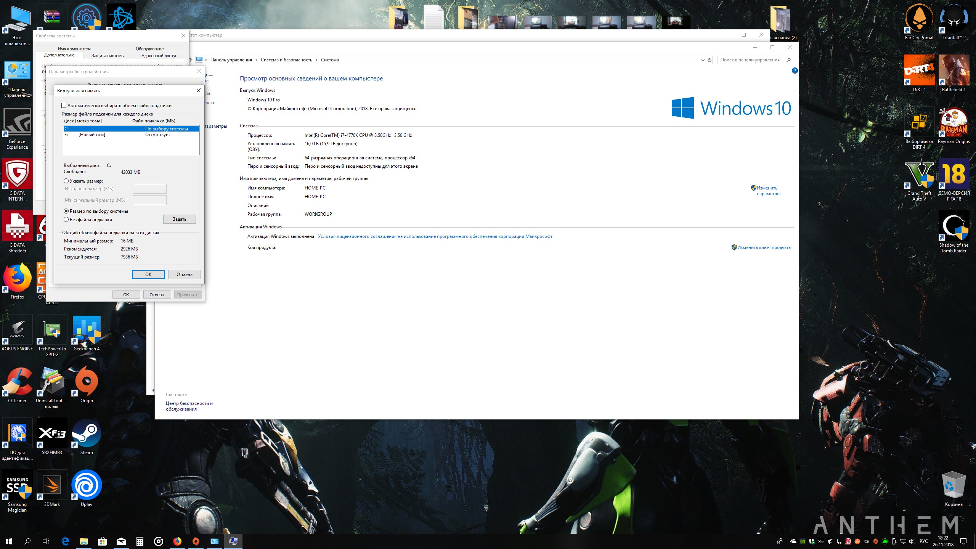The width and height of the screenshot is (976, 549).
Task: Click 'Изменить параметры' link
Action: 768,191
